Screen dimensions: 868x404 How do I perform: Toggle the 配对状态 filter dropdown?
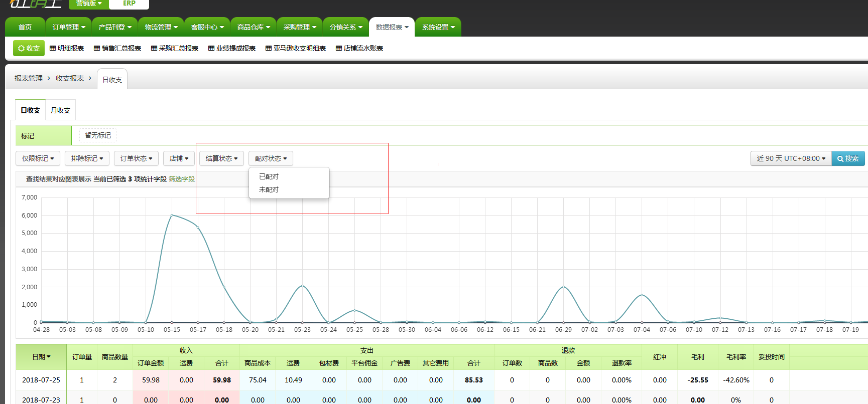[x=271, y=158]
